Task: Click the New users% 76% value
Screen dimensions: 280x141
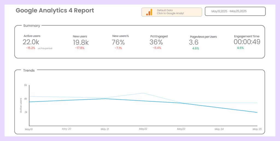Action: (x=118, y=42)
